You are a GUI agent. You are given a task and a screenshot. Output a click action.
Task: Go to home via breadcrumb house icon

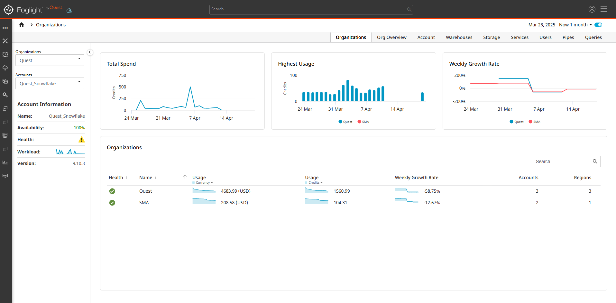coord(22,25)
